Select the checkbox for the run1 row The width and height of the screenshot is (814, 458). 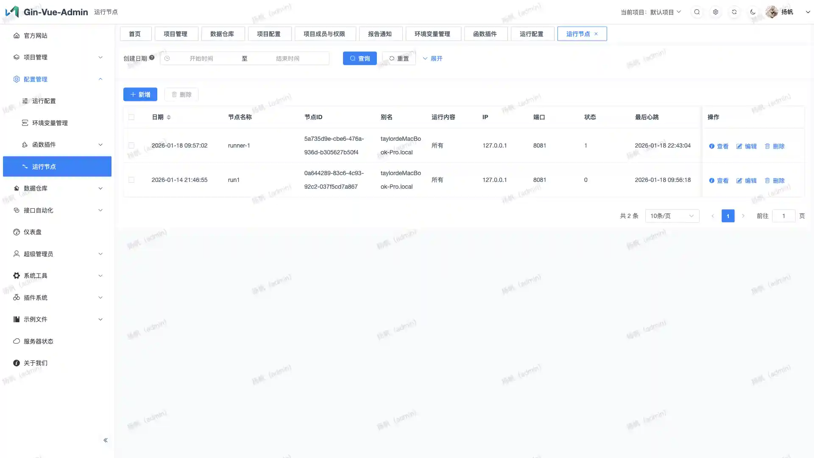point(131,180)
